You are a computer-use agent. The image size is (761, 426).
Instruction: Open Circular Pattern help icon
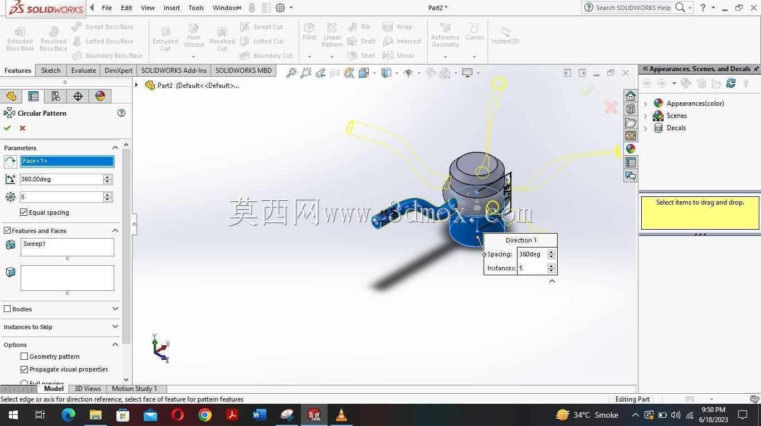(121, 113)
